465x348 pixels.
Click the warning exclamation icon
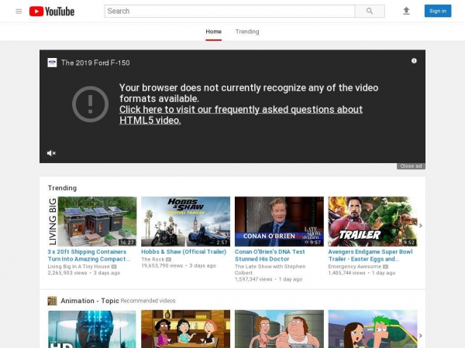tap(91, 104)
